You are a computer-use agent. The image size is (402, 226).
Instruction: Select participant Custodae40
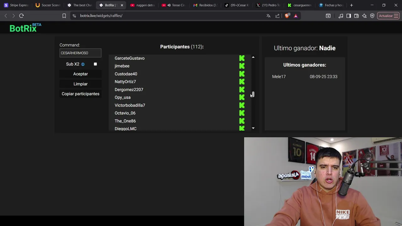[126, 74]
